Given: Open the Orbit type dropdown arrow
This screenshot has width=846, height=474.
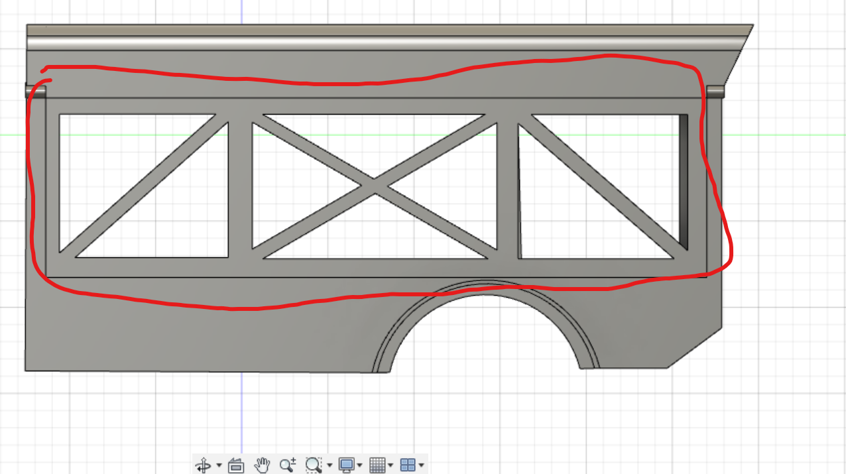Looking at the screenshot, I should point(218,465).
